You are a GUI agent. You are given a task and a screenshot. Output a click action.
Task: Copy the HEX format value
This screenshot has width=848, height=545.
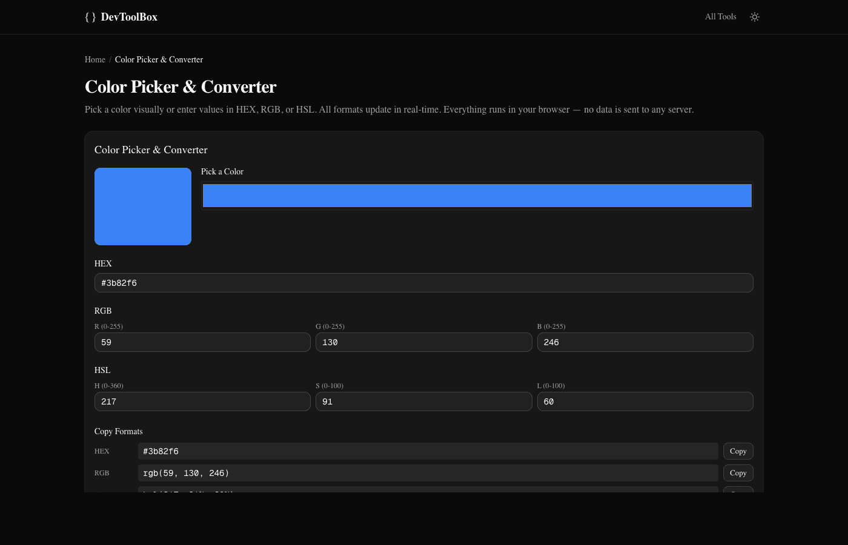click(x=738, y=451)
